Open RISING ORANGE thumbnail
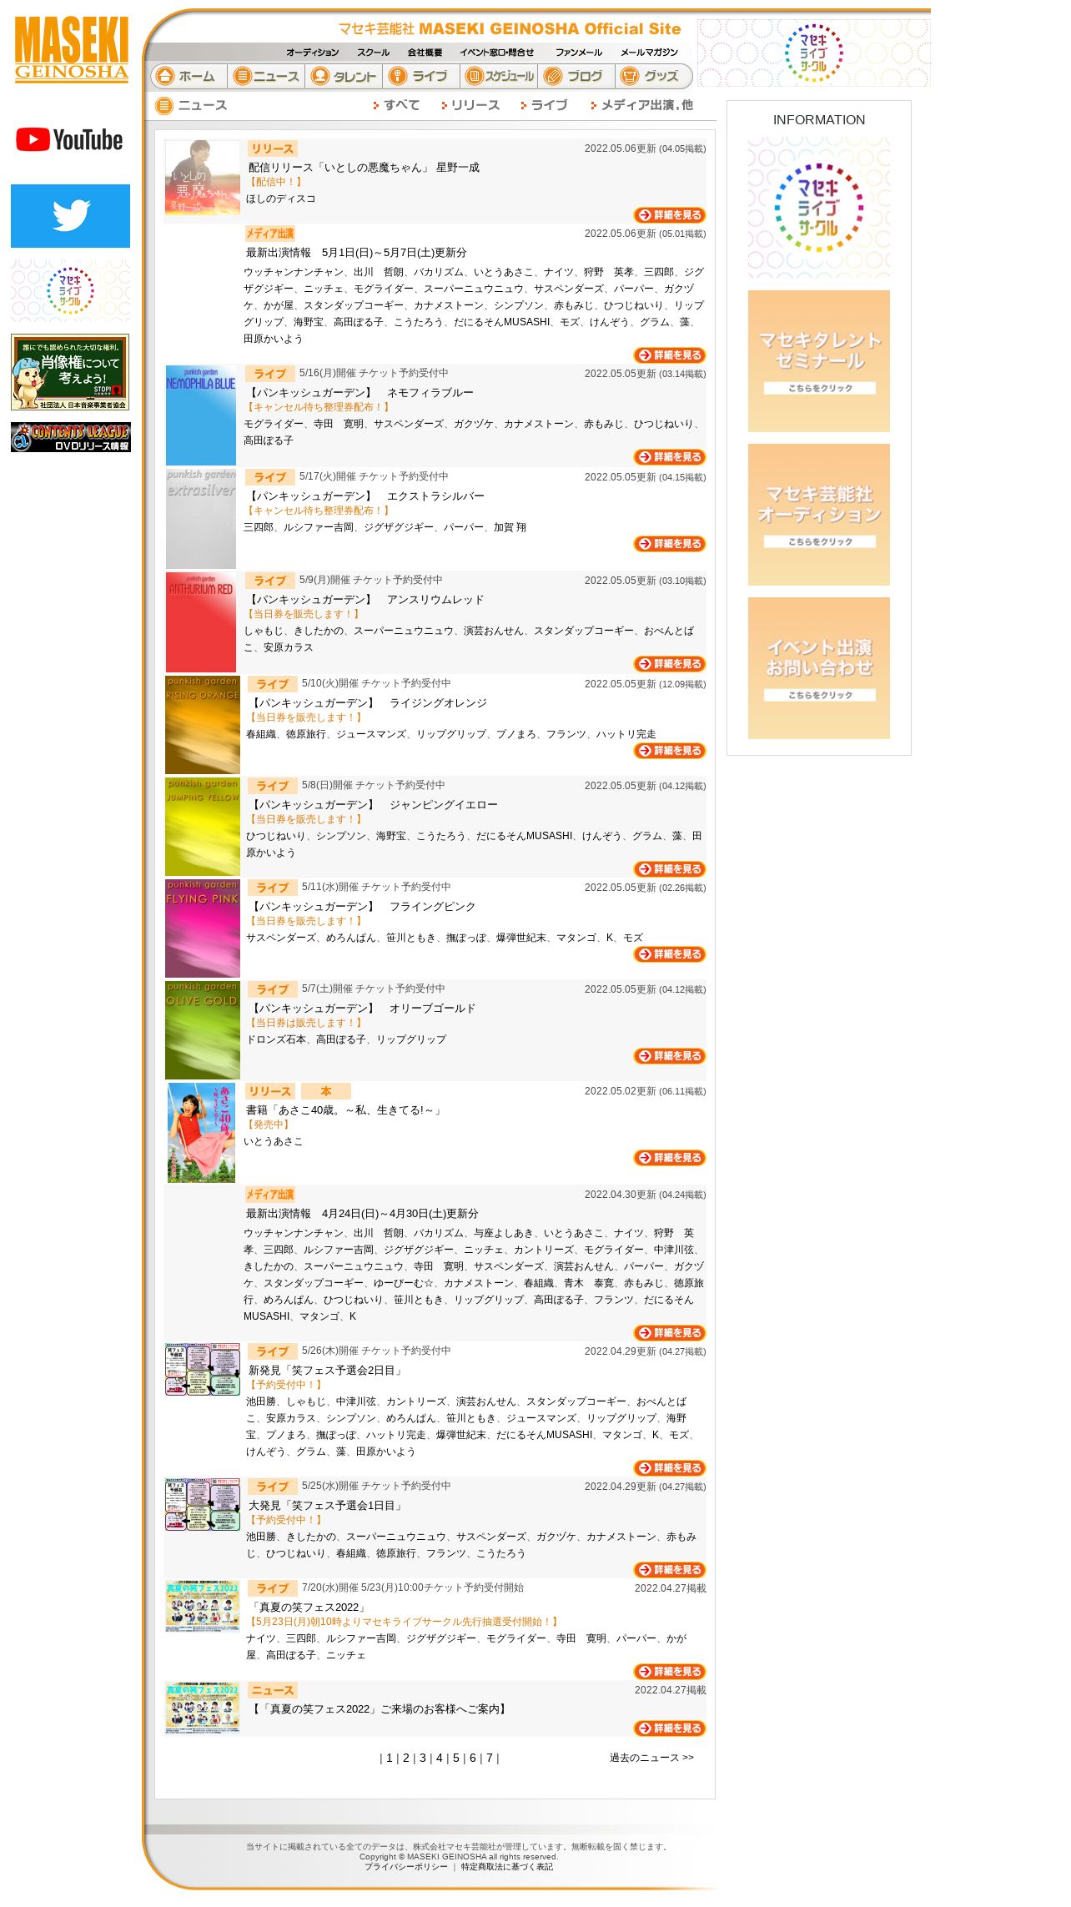 click(x=203, y=725)
